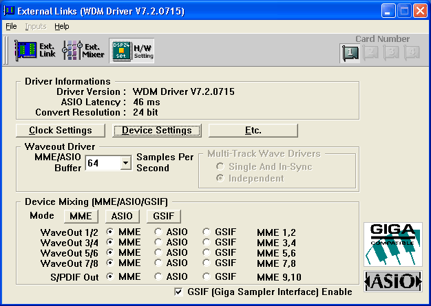Set WaveOut 3/4 to ASIO

pyautogui.click(x=158, y=242)
